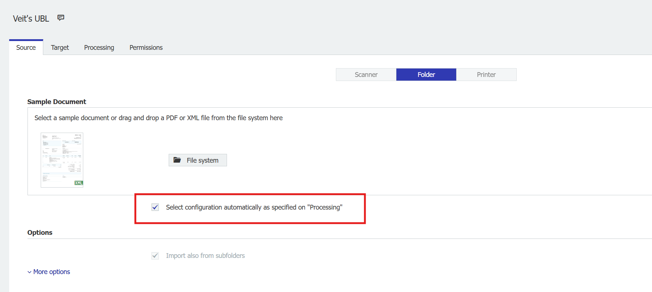Select Folder as the source type

click(x=426, y=75)
